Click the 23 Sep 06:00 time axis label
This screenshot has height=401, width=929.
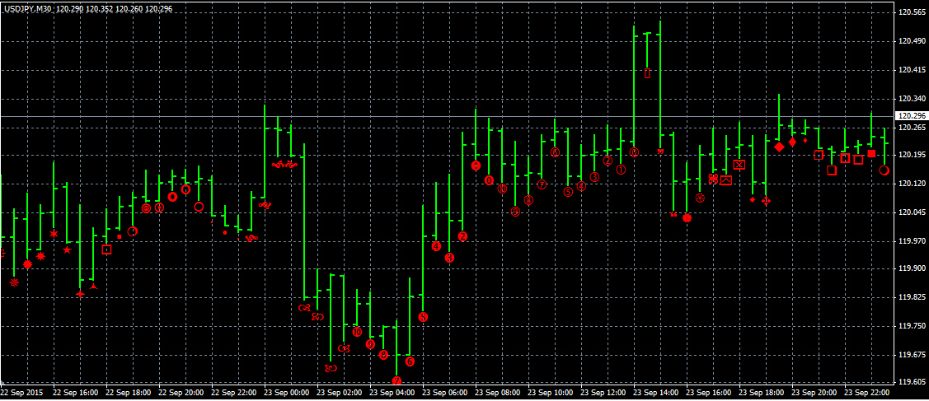[x=447, y=394]
